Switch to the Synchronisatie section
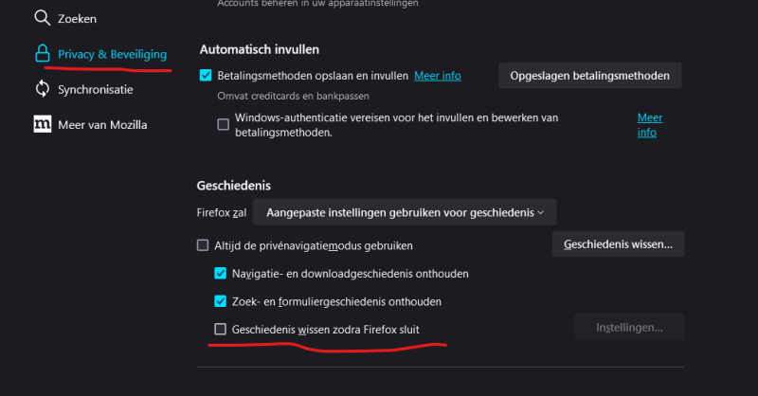 tap(96, 89)
